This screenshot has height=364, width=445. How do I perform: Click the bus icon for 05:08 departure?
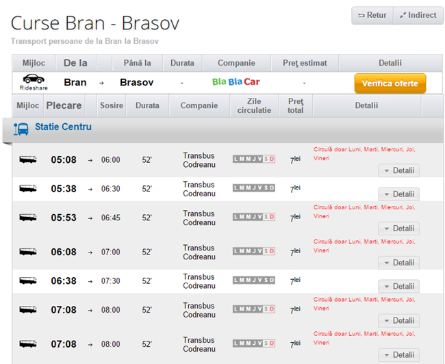click(x=28, y=160)
